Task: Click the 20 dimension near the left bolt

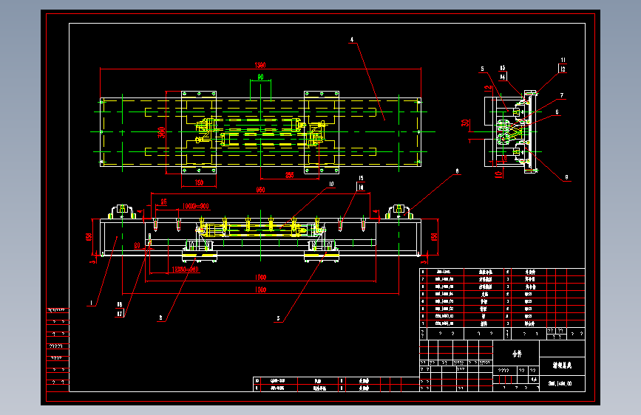Action: [x=137, y=245]
